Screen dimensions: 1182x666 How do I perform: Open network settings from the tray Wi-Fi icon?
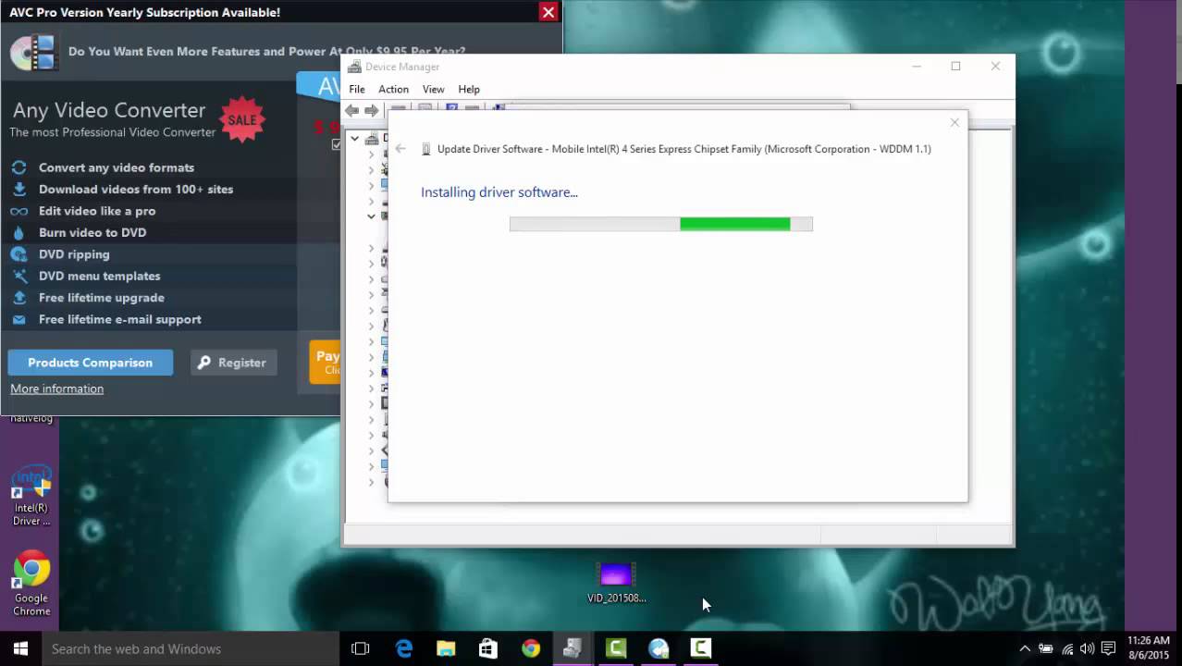[x=1067, y=648]
